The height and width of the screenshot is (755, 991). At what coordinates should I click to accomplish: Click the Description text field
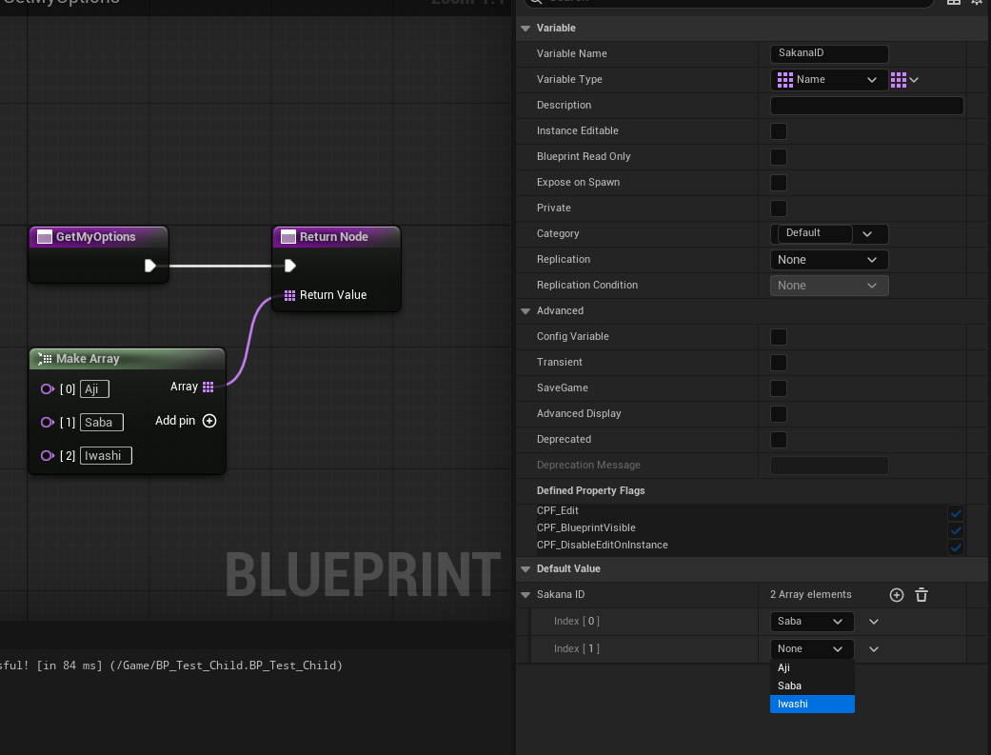(866, 106)
